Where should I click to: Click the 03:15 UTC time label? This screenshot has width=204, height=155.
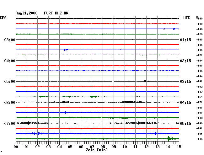[x=185, y=82]
